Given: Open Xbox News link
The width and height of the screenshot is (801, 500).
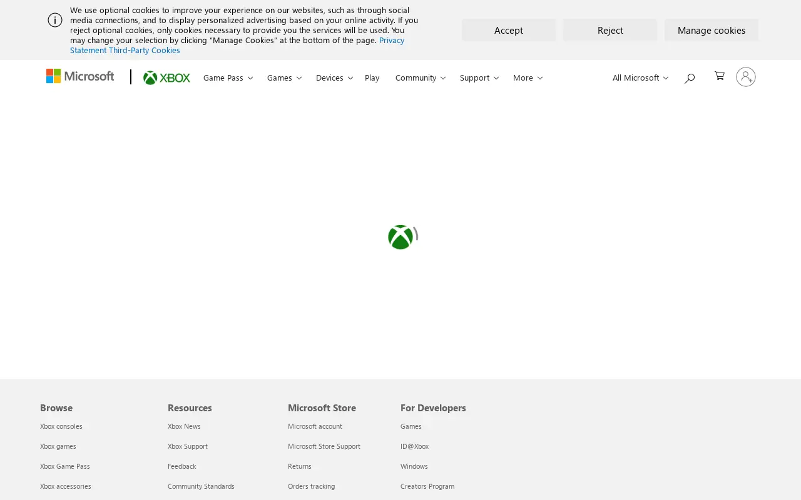Looking at the screenshot, I should point(184,426).
